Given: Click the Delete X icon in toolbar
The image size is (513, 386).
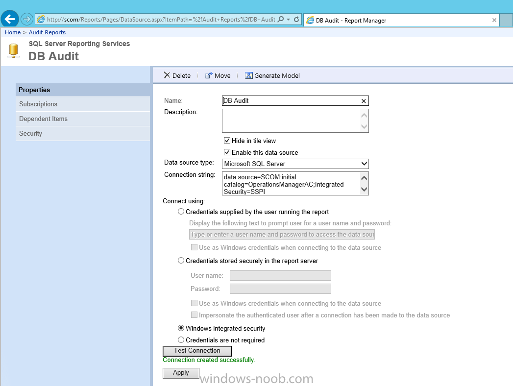Looking at the screenshot, I should pos(167,75).
